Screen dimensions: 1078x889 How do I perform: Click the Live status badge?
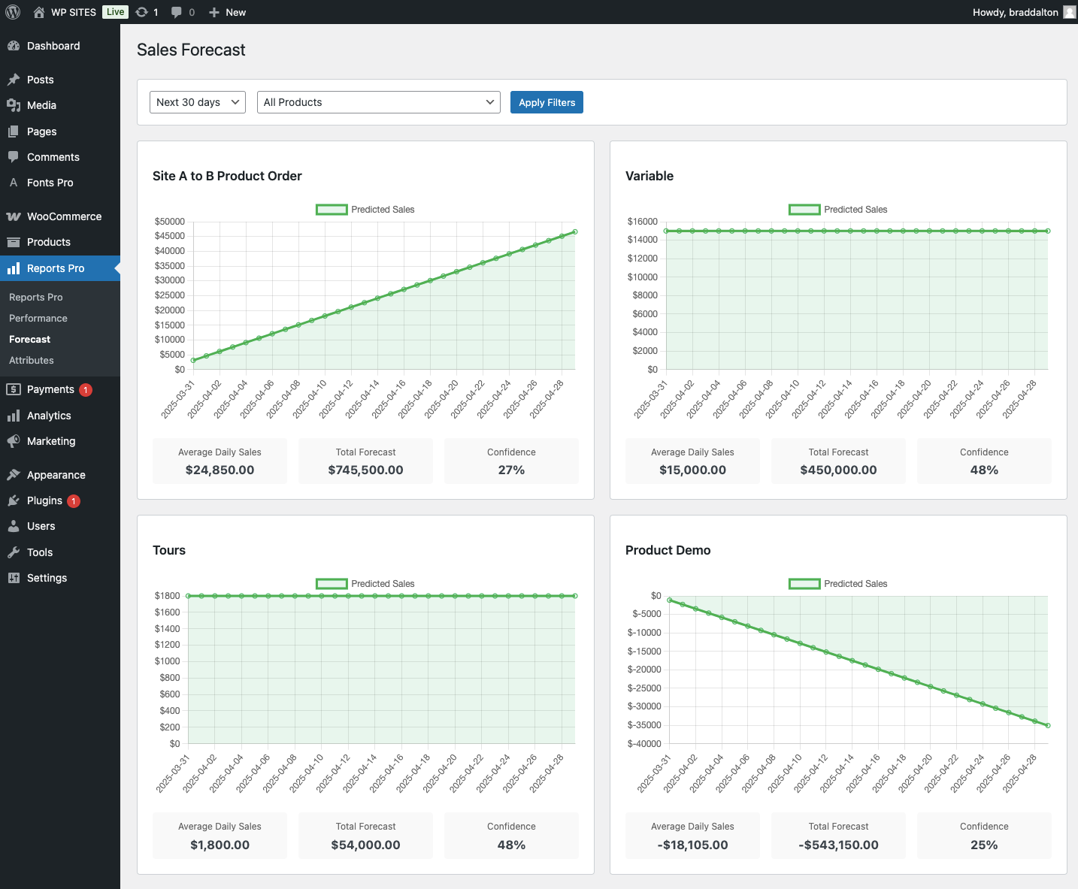[x=115, y=12]
